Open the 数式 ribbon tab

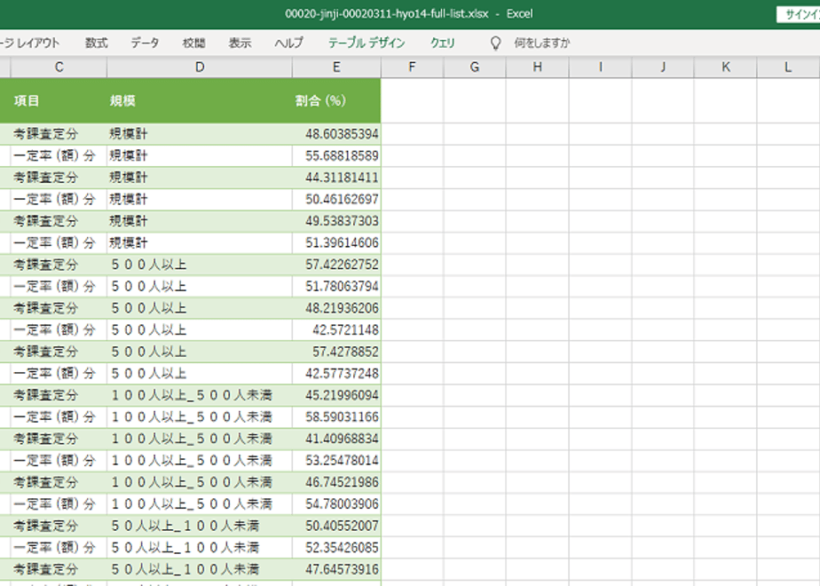[x=96, y=43]
